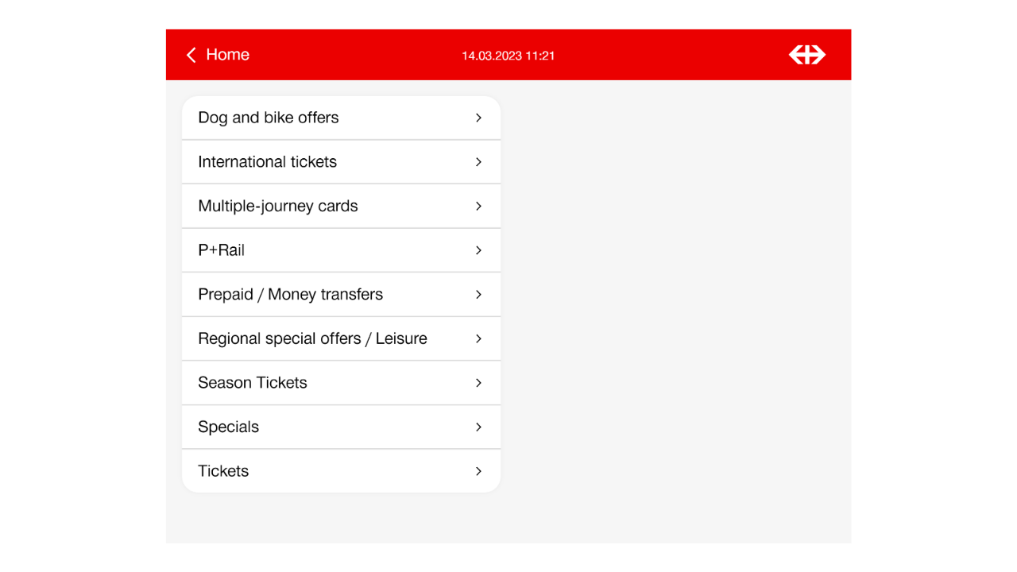Expand Dog and bike offers chevron
This screenshot has width=1017, height=572.
pos(478,118)
